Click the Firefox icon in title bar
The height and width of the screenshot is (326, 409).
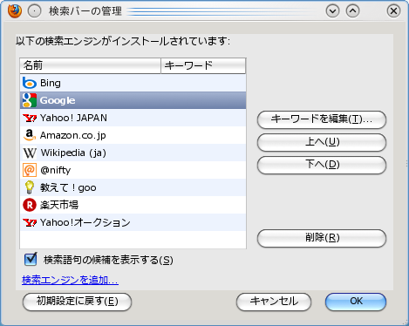15,11
